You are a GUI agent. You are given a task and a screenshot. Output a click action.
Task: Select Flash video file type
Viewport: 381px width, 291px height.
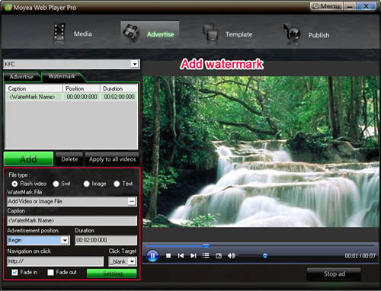(14, 184)
